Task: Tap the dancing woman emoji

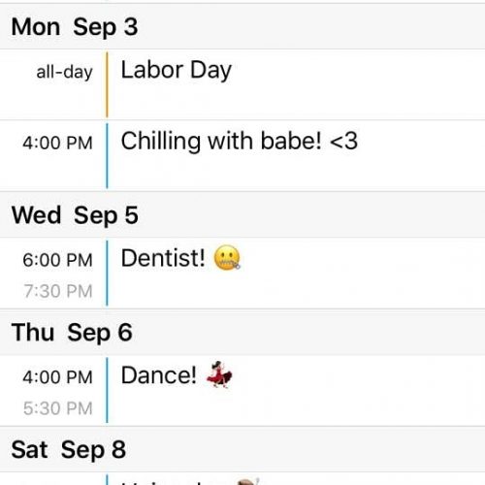Action: click(219, 374)
